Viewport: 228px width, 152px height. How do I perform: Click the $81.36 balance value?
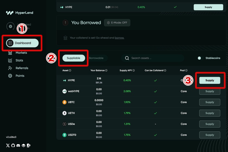[x=99, y=83]
